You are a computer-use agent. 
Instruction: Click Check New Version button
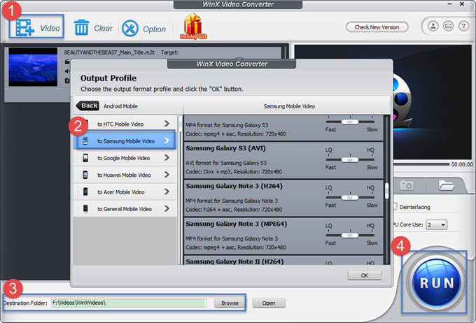click(377, 27)
